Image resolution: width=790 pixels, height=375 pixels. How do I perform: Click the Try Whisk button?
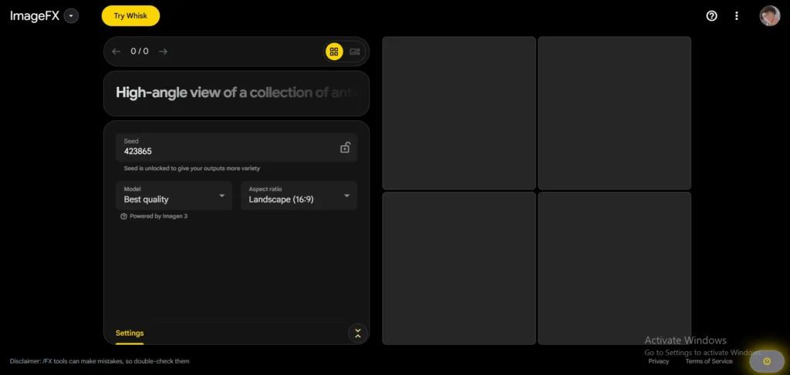[130, 15]
